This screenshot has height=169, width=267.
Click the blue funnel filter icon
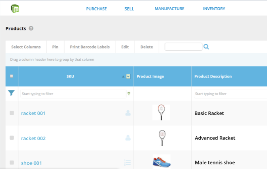pyautogui.click(x=11, y=93)
